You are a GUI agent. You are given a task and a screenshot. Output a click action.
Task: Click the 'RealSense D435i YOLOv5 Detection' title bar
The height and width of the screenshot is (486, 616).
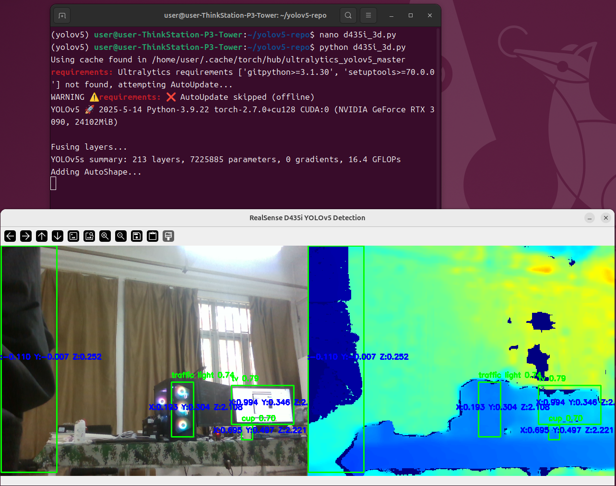coord(307,218)
